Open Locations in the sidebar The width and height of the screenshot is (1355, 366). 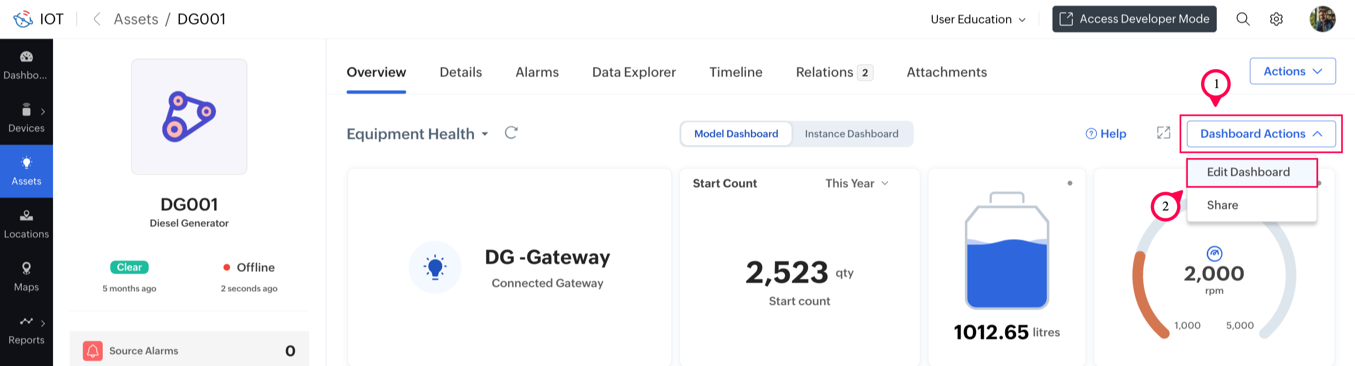tap(27, 224)
